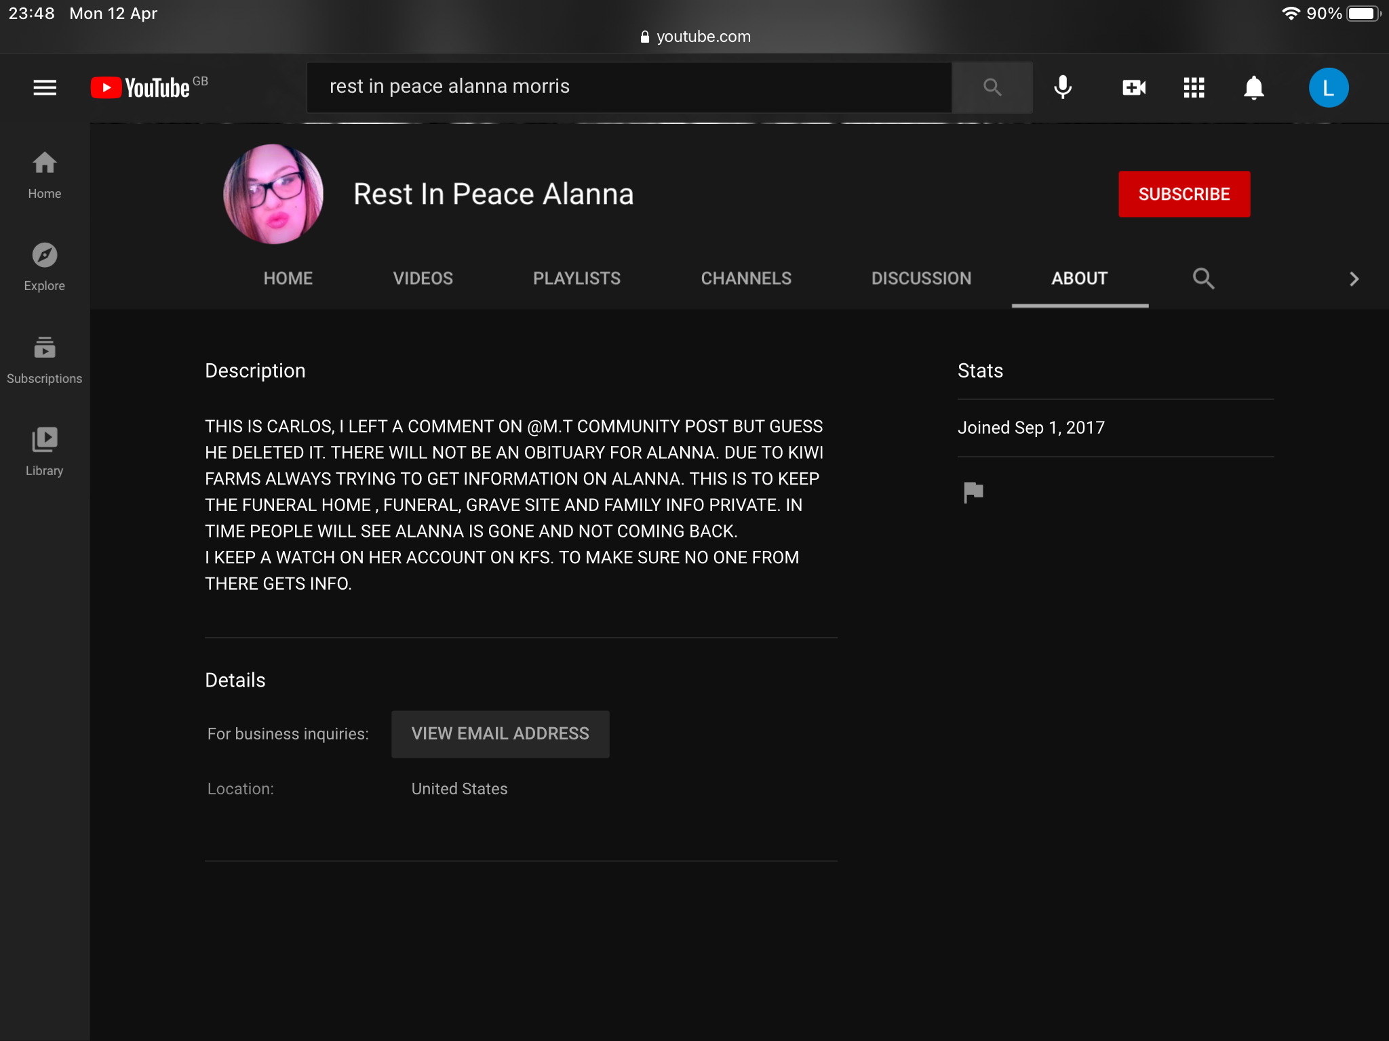Select the ABOUT tab
Viewport: 1389px width, 1041px height.
coord(1080,279)
